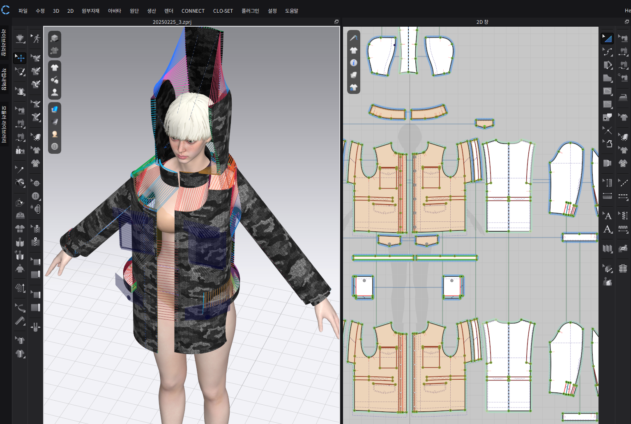Toggle garment visibility in 3D viewport
Viewport: 631px width, 424px height.
pyautogui.click(x=55, y=68)
